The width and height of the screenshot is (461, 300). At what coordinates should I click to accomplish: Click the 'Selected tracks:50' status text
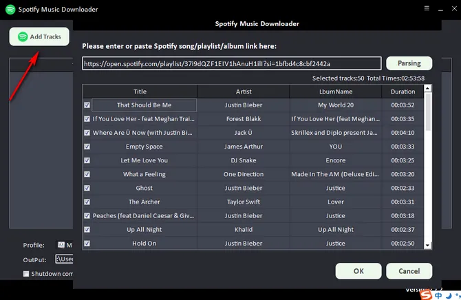338,78
